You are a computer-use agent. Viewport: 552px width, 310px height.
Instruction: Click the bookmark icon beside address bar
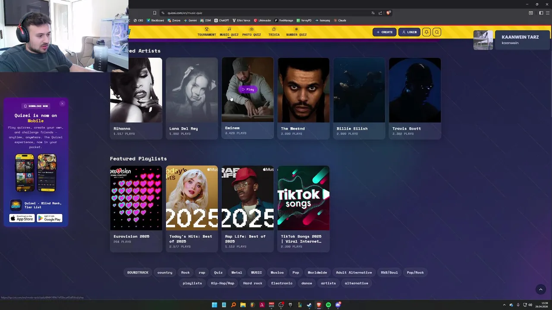click(155, 13)
